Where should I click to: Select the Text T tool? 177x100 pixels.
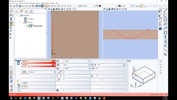point(165,37)
